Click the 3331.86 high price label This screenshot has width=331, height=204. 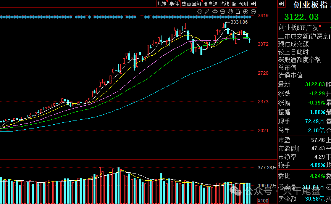239,22
